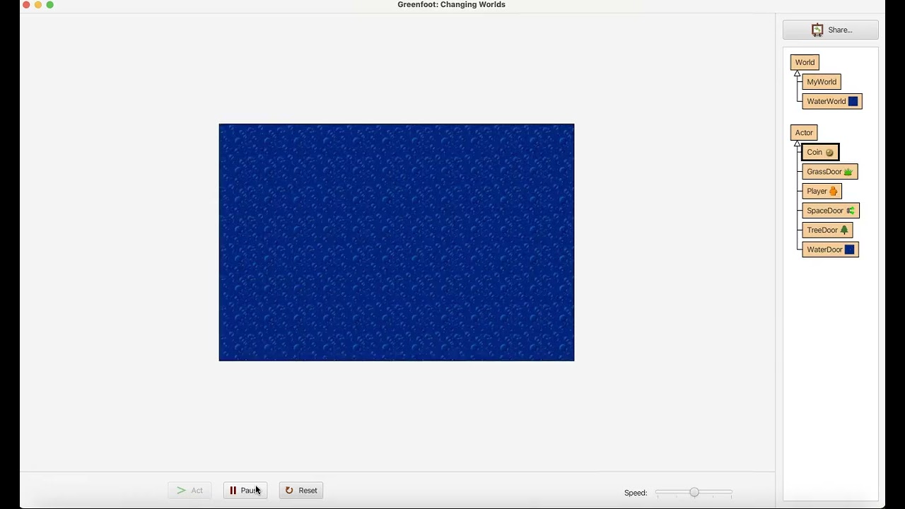
Task: Click the inheritance arrow under Actor
Action: point(797,144)
